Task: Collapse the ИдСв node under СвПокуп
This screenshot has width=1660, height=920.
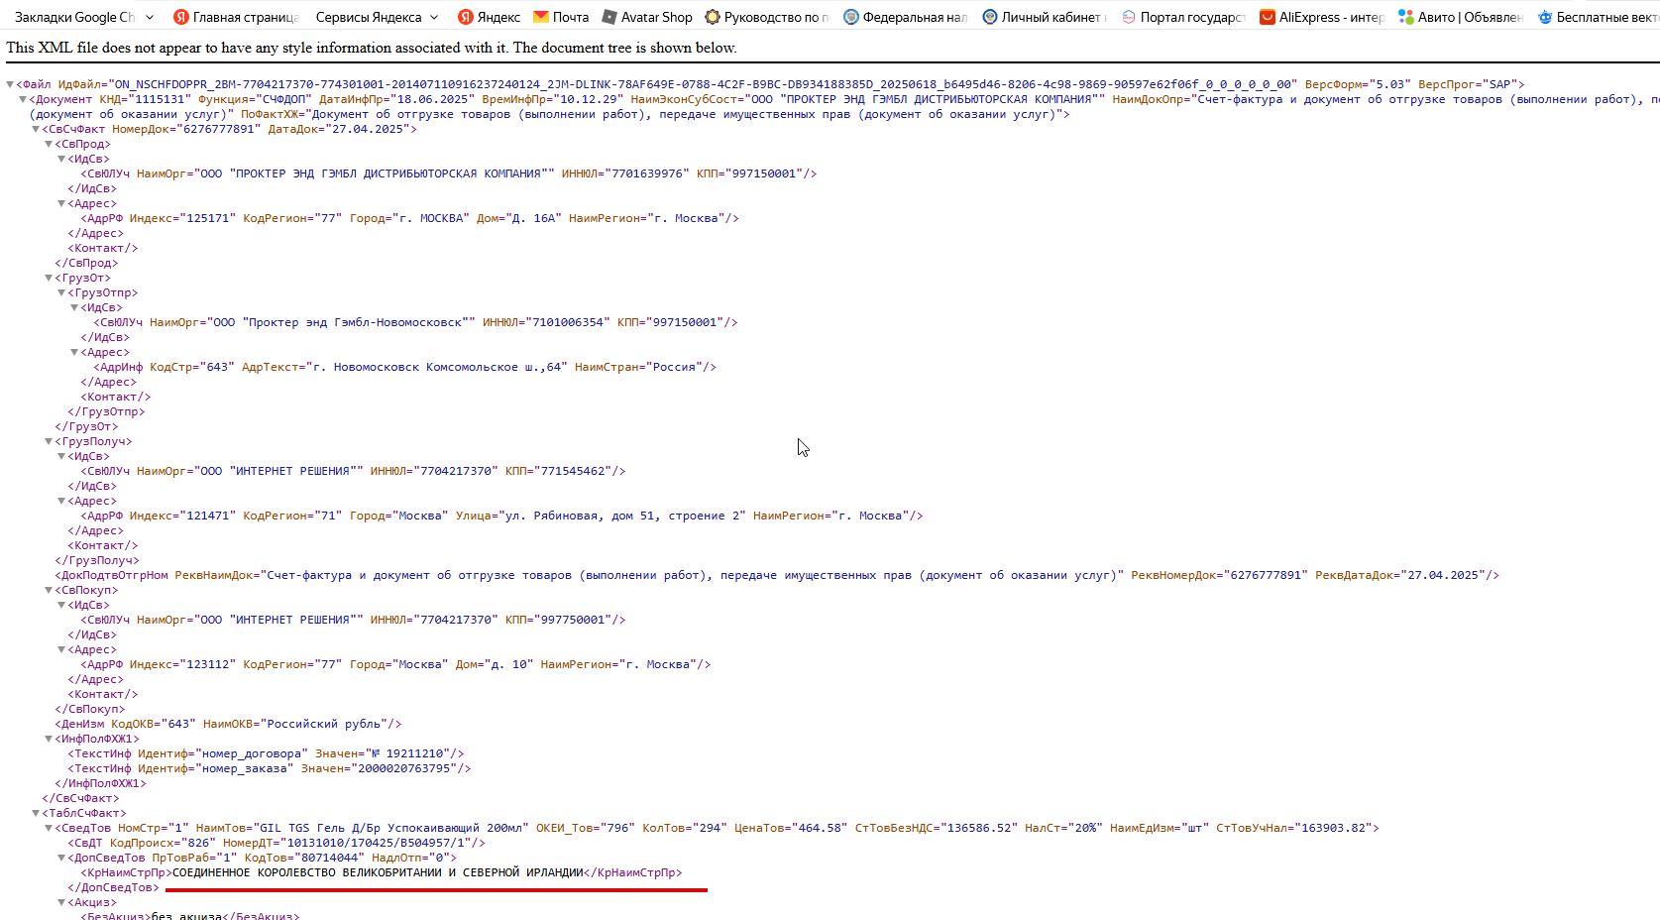Action: pyautogui.click(x=61, y=606)
